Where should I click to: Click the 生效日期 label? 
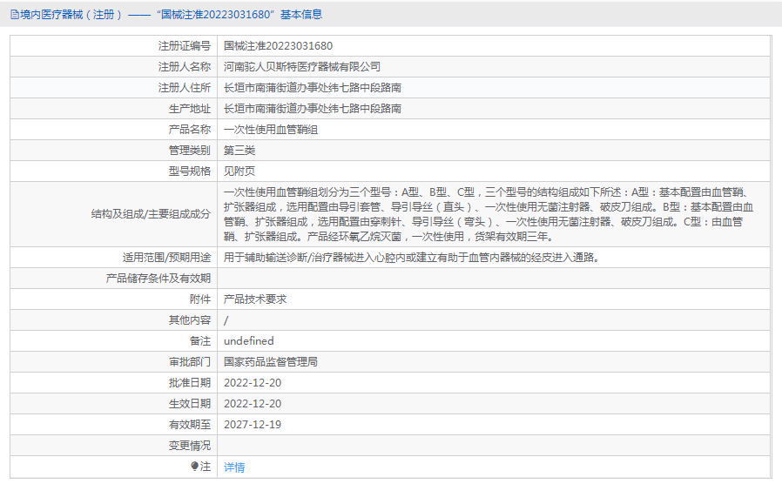click(x=190, y=404)
